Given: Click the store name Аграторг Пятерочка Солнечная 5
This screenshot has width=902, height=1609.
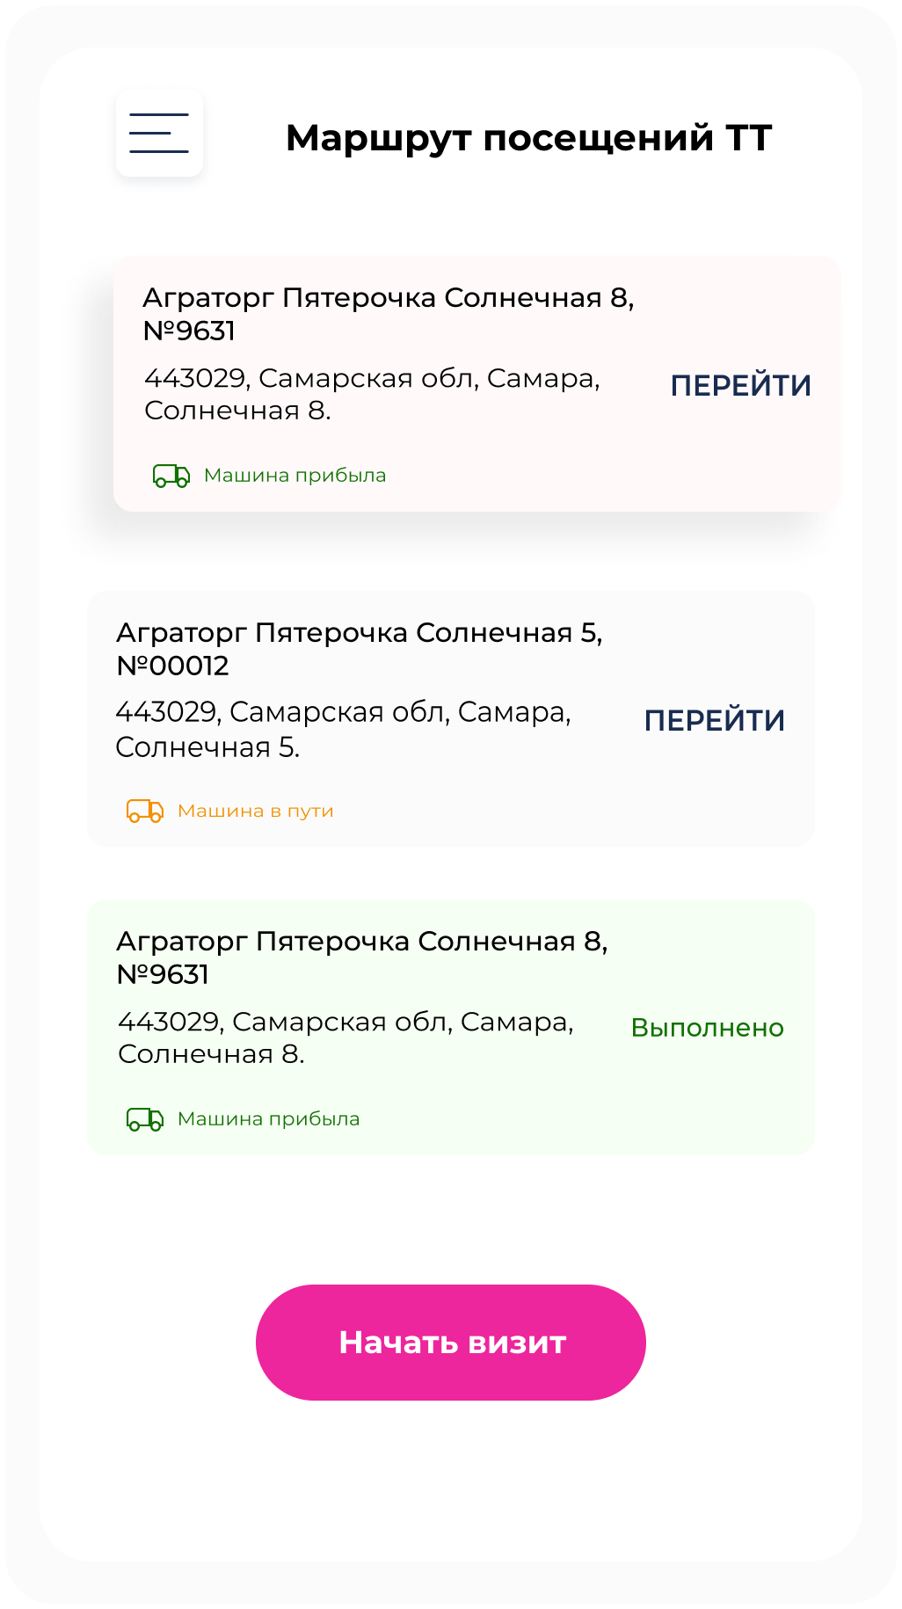Looking at the screenshot, I should [362, 648].
